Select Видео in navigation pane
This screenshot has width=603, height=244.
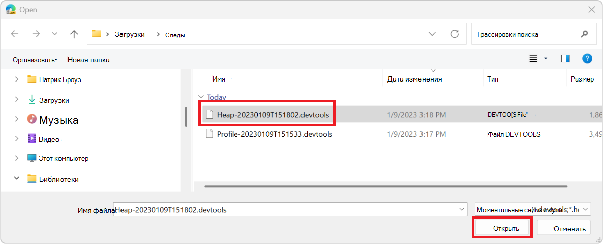point(49,139)
